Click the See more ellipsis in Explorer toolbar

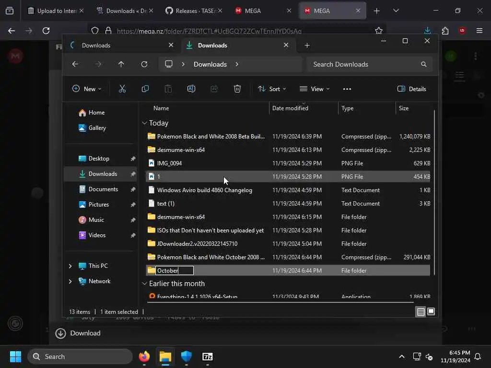[x=347, y=89]
